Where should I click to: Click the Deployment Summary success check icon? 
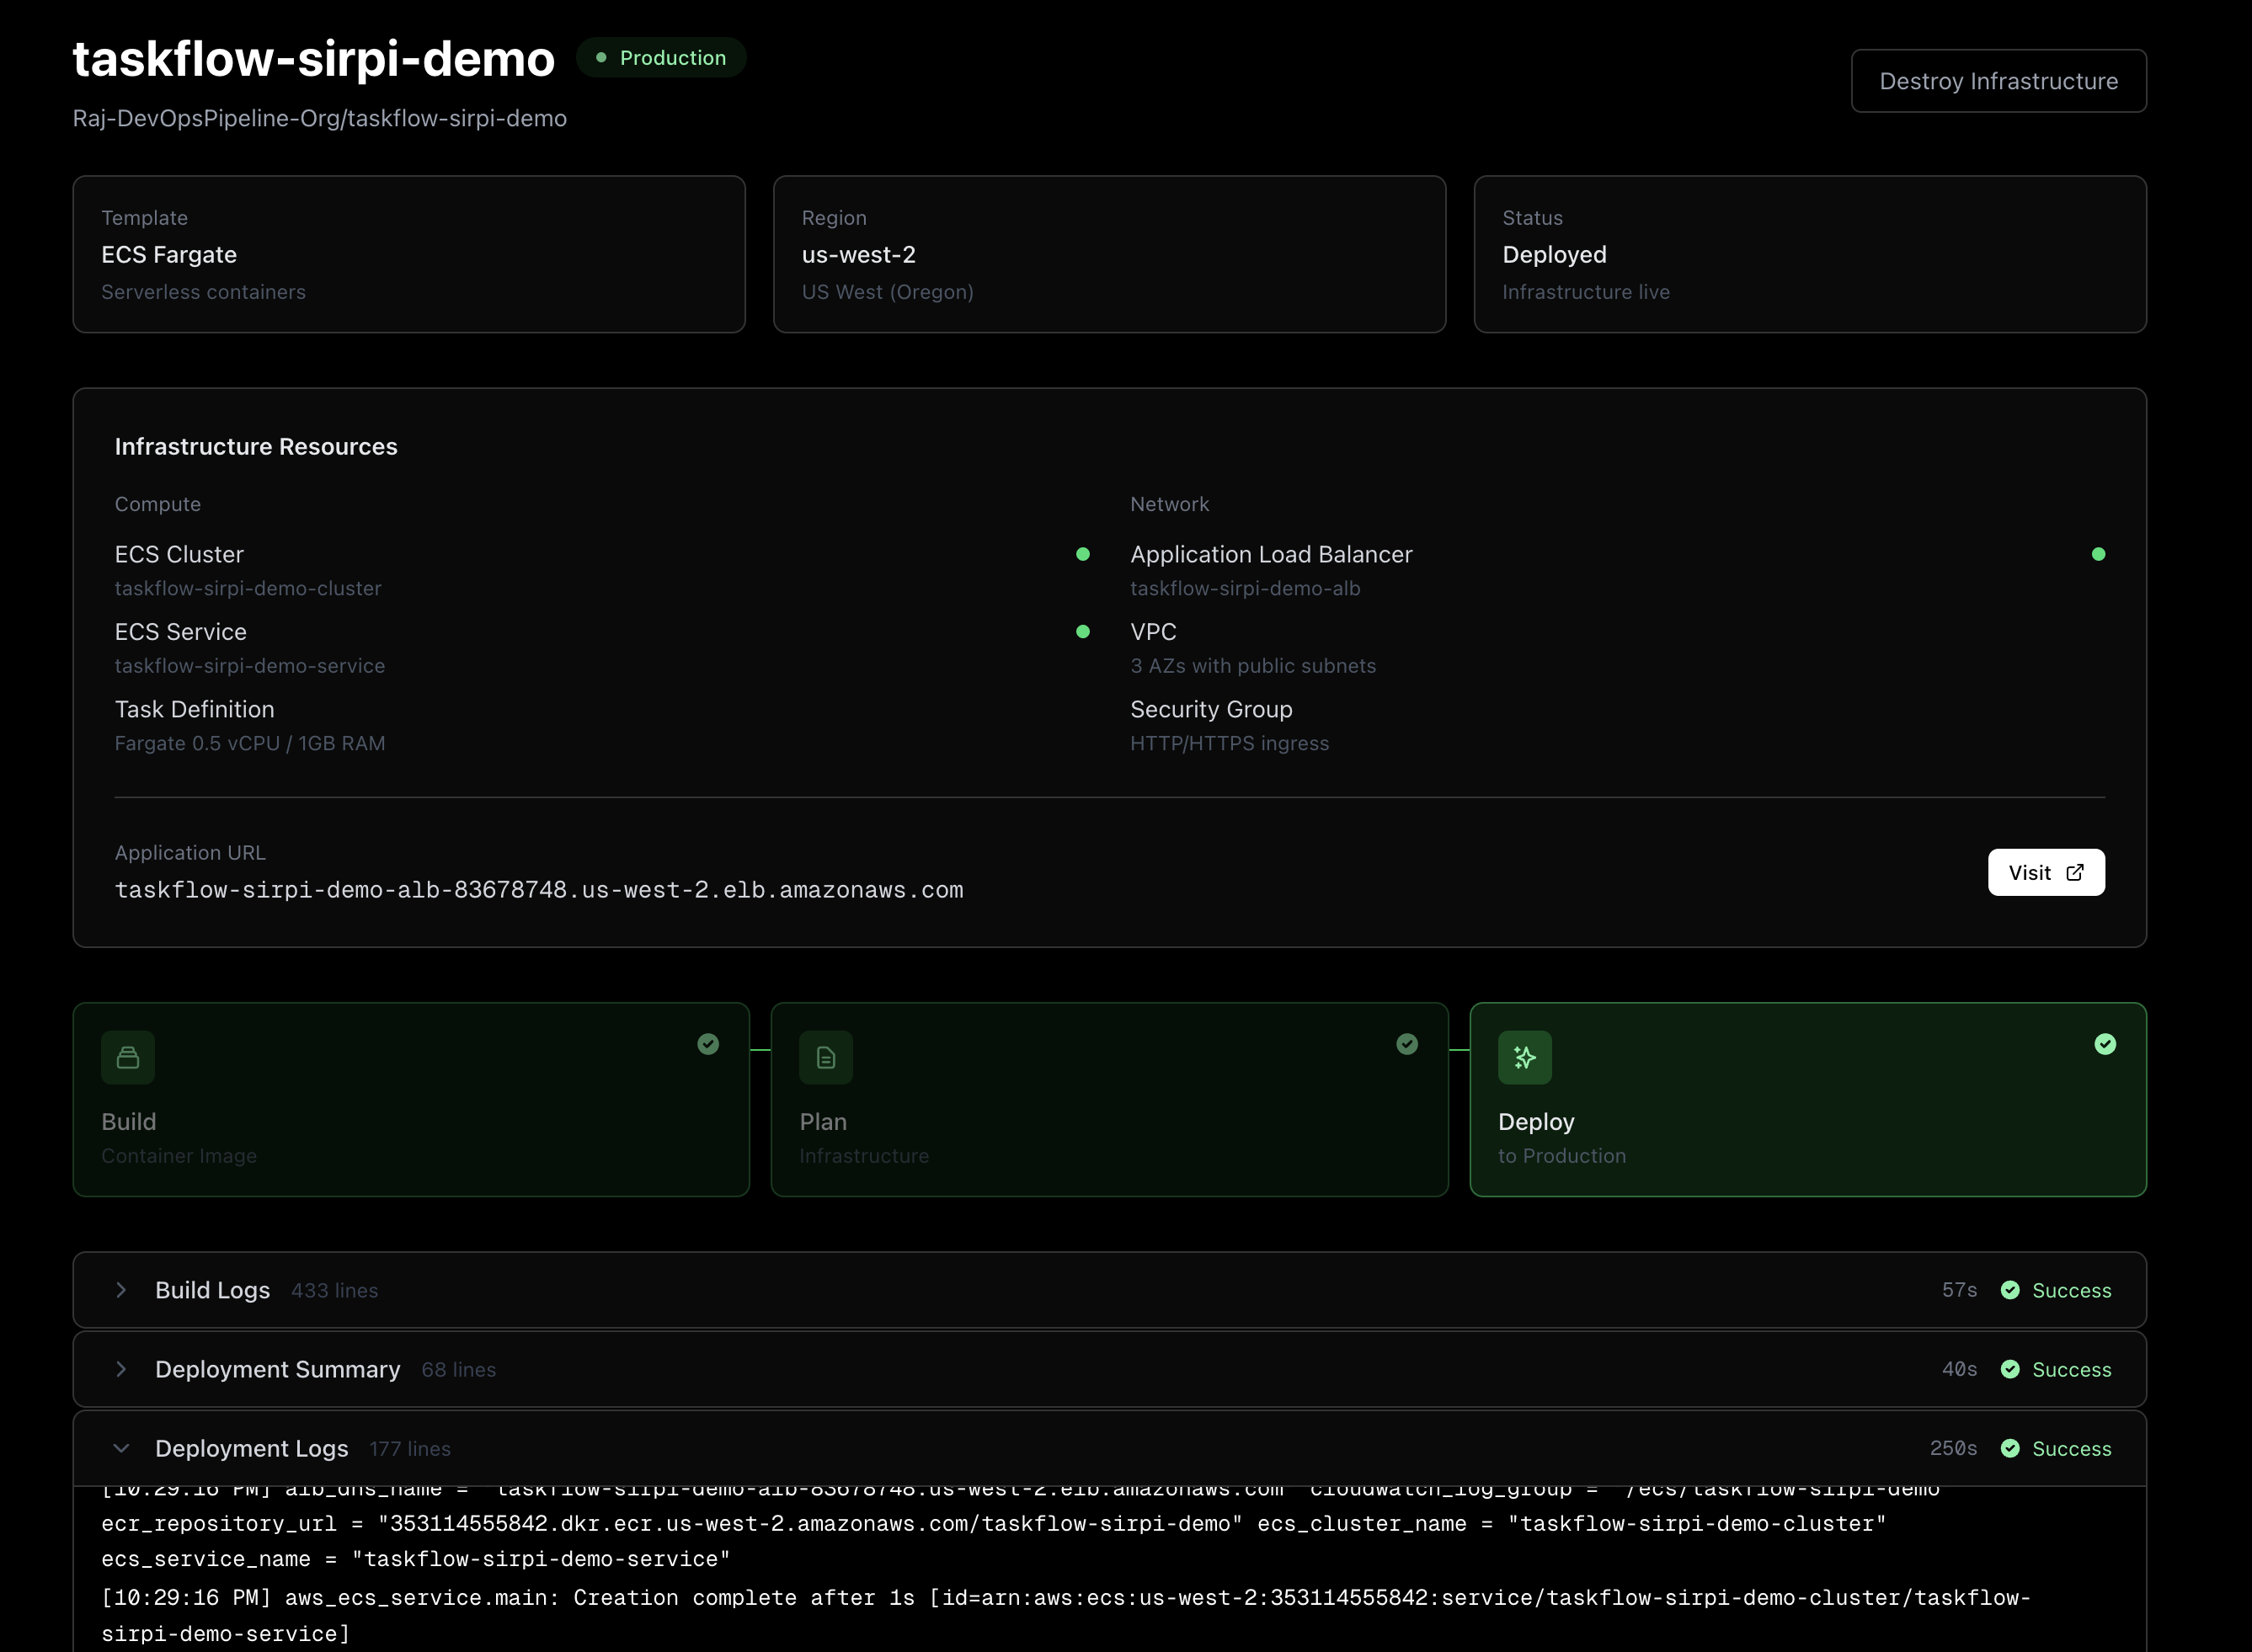[2010, 1369]
